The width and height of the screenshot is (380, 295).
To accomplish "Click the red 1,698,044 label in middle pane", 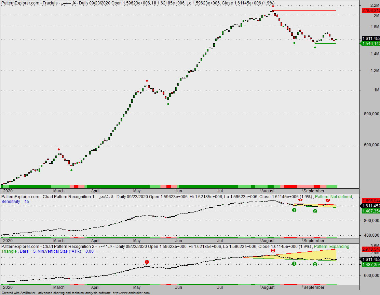I will pos(370,201).
